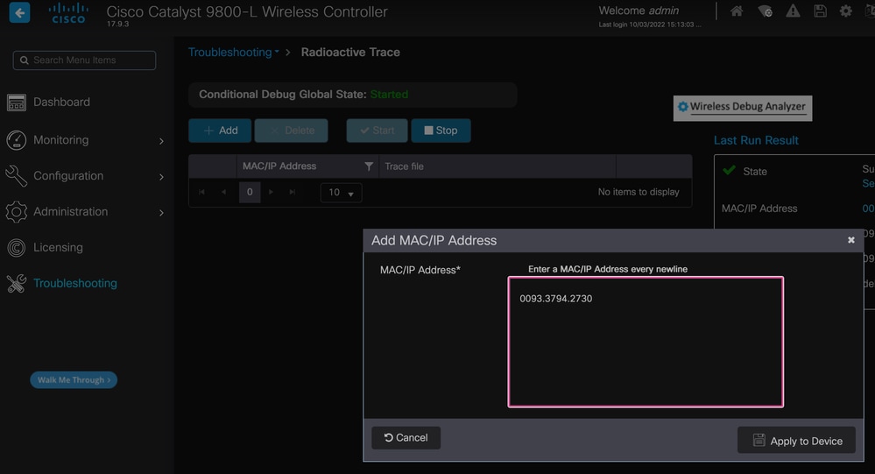Click the filter icon in MAC/IP Address column
Viewport: 875px width, 474px height.
(368, 166)
